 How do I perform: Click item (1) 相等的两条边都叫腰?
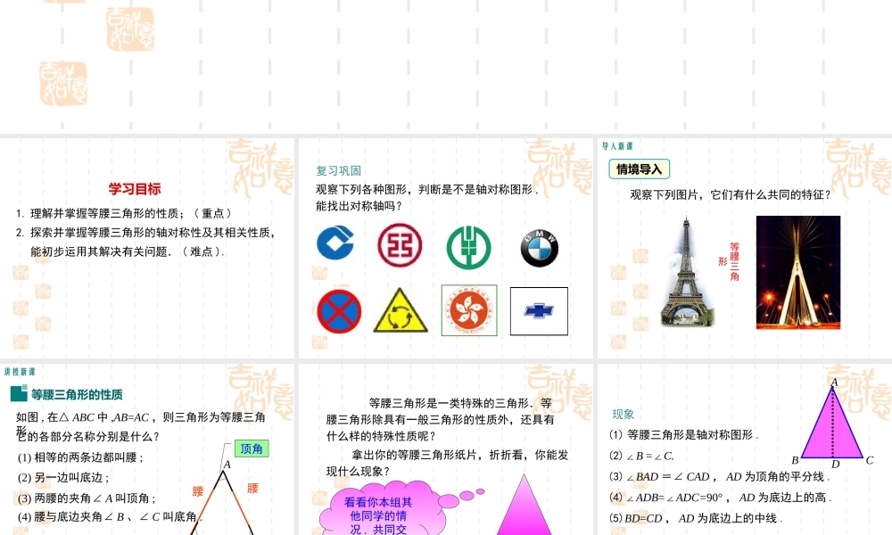[x=81, y=457]
